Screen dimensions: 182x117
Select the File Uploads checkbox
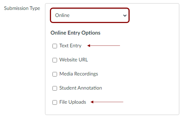[x=55, y=102]
